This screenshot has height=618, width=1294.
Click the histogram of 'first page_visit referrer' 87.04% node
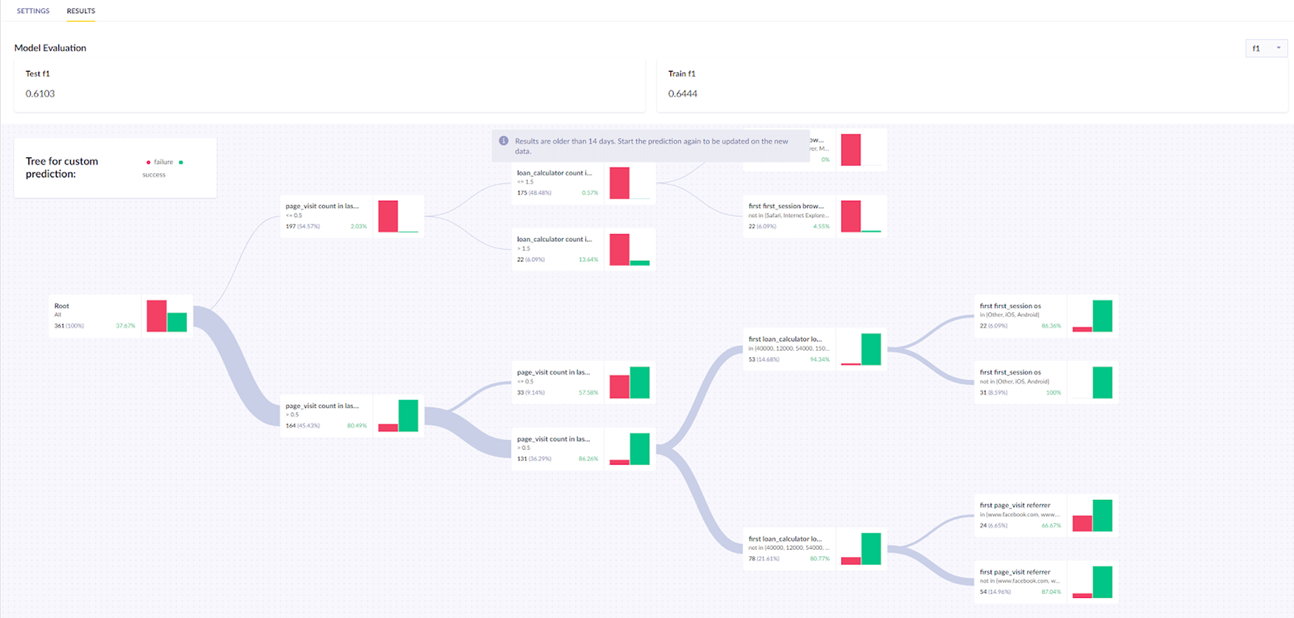[1093, 581]
